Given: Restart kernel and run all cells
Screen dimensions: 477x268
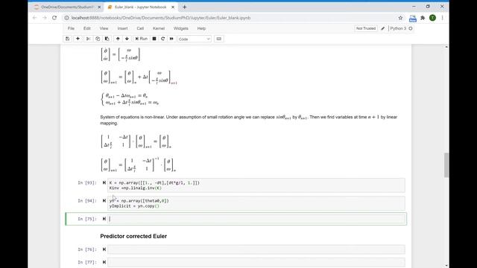Looking at the screenshot, I should (x=171, y=39).
